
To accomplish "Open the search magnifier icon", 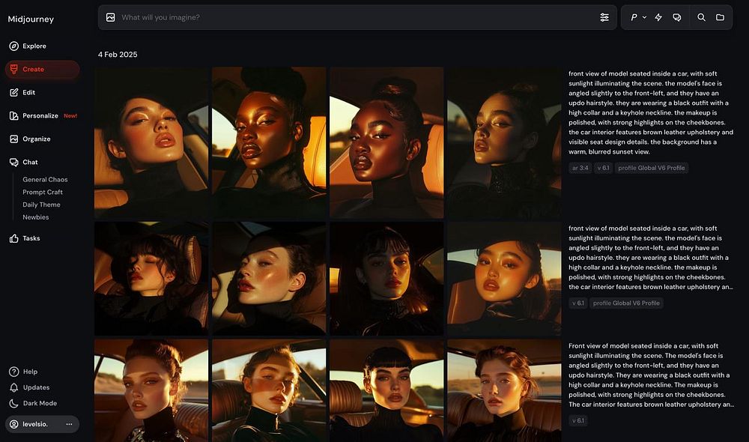I will (x=701, y=17).
